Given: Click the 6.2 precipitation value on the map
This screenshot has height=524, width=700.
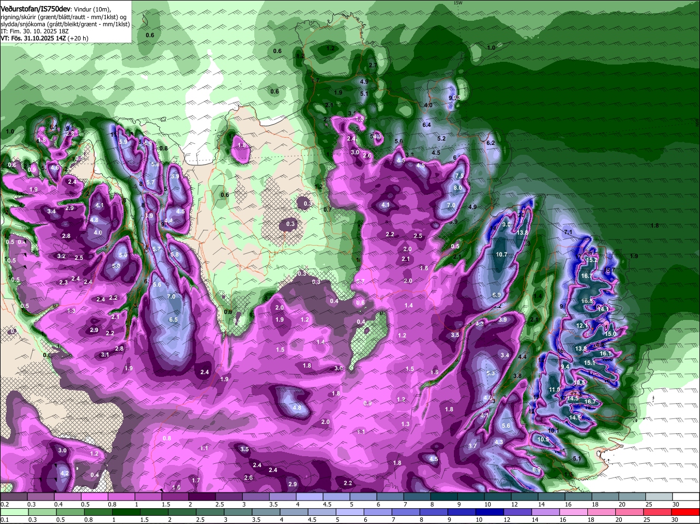Looking at the screenshot, I should tap(491, 143).
